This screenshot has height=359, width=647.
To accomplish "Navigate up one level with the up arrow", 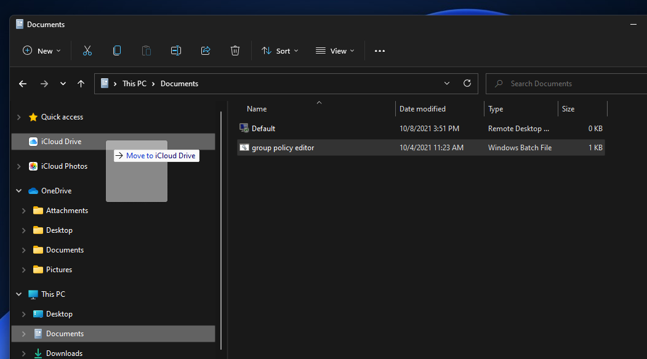I will [x=80, y=83].
